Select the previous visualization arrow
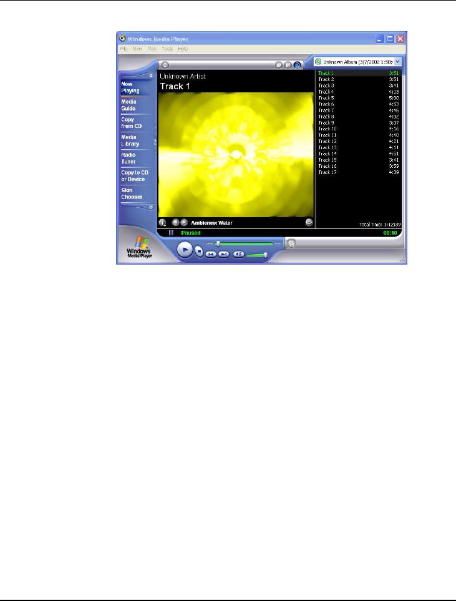This screenshot has height=601, width=456. pyautogui.click(x=175, y=222)
